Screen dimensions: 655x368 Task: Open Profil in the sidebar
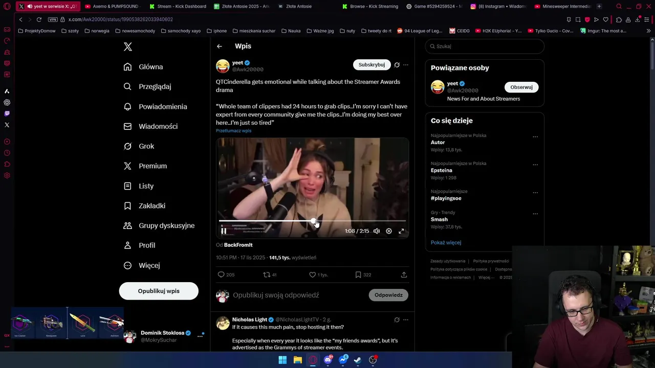click(139, 245)
